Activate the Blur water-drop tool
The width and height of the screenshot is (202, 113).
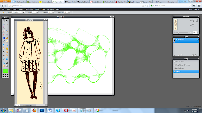(x=3, y=45)
